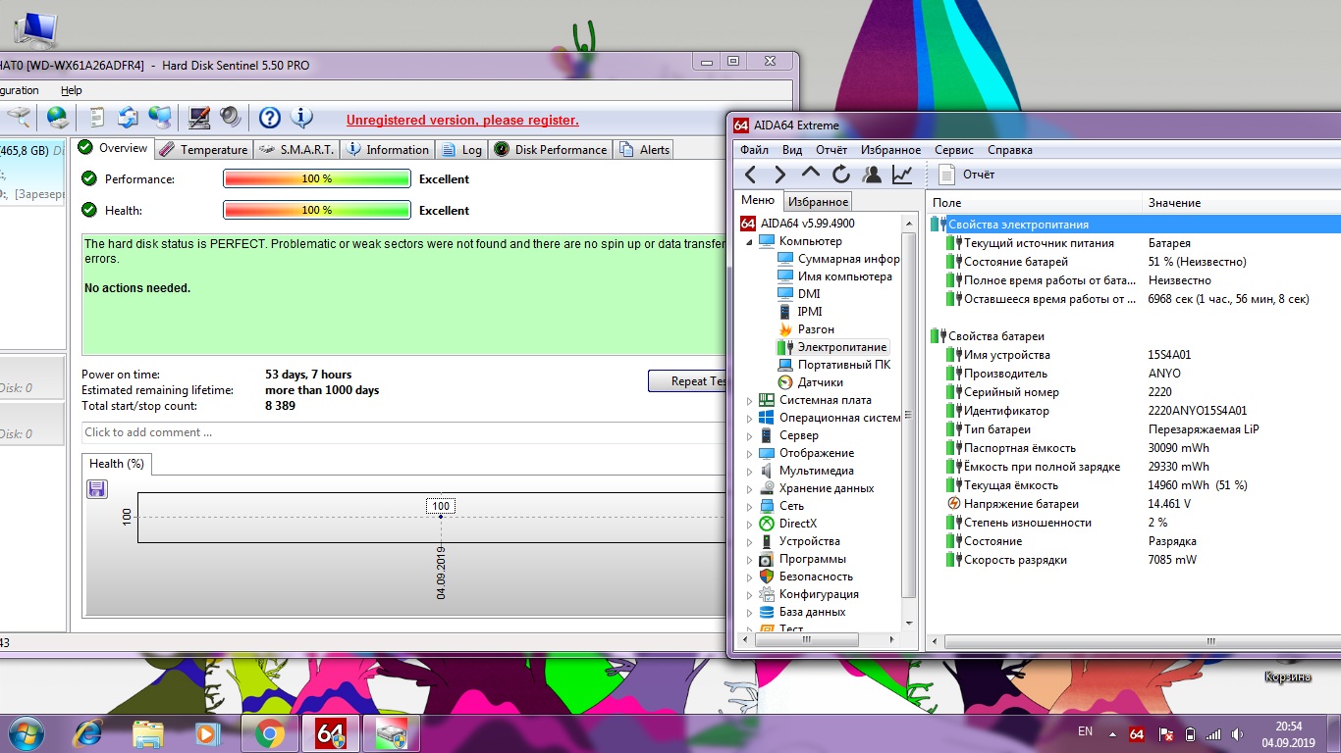The height and width of the screenshot is (753, 1341).
Task: Expand the Мультимедиа tree node
Action: click(x=750, y=471)
